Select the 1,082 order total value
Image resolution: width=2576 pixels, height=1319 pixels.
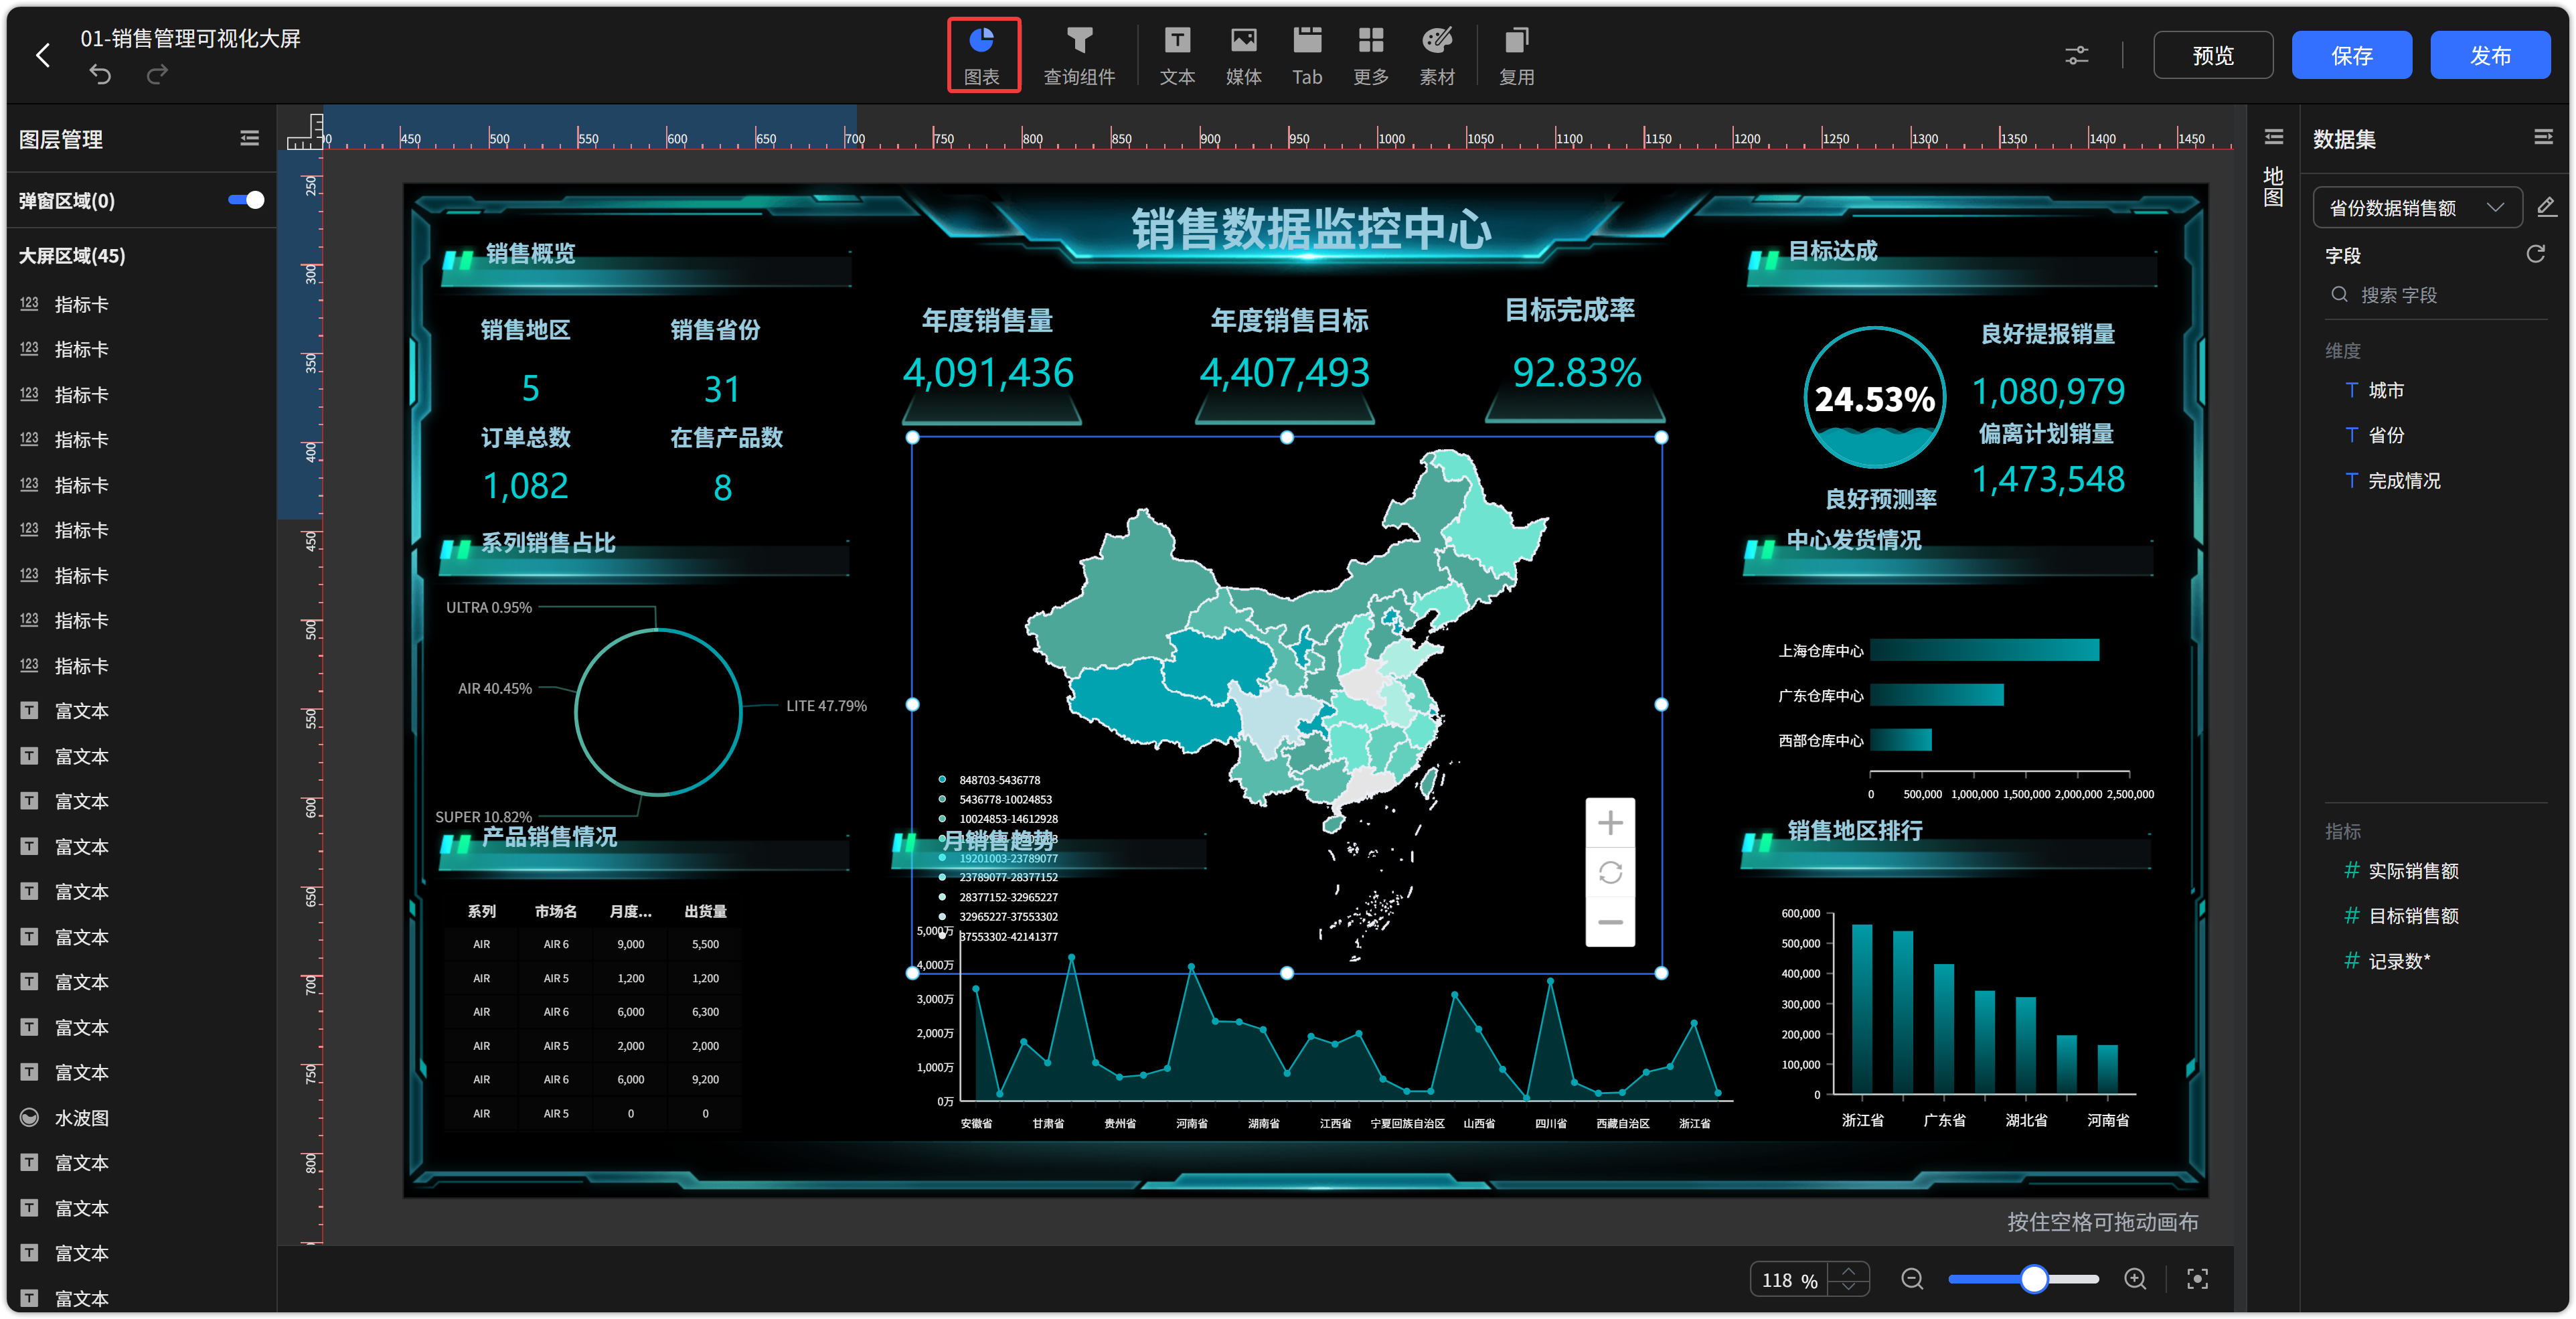click(525, 486)
